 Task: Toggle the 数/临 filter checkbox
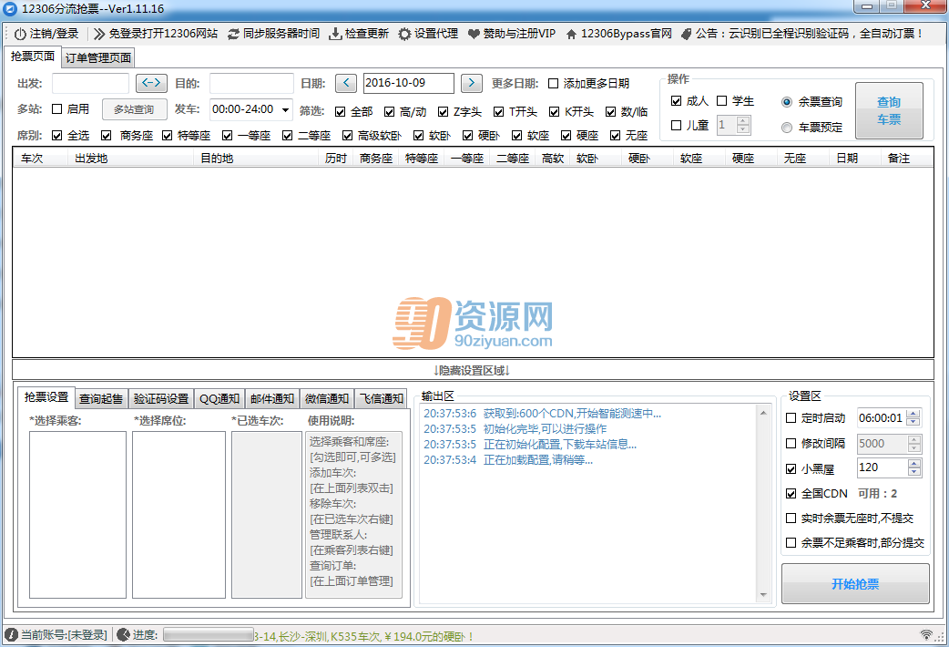click(x=611, y=111)
